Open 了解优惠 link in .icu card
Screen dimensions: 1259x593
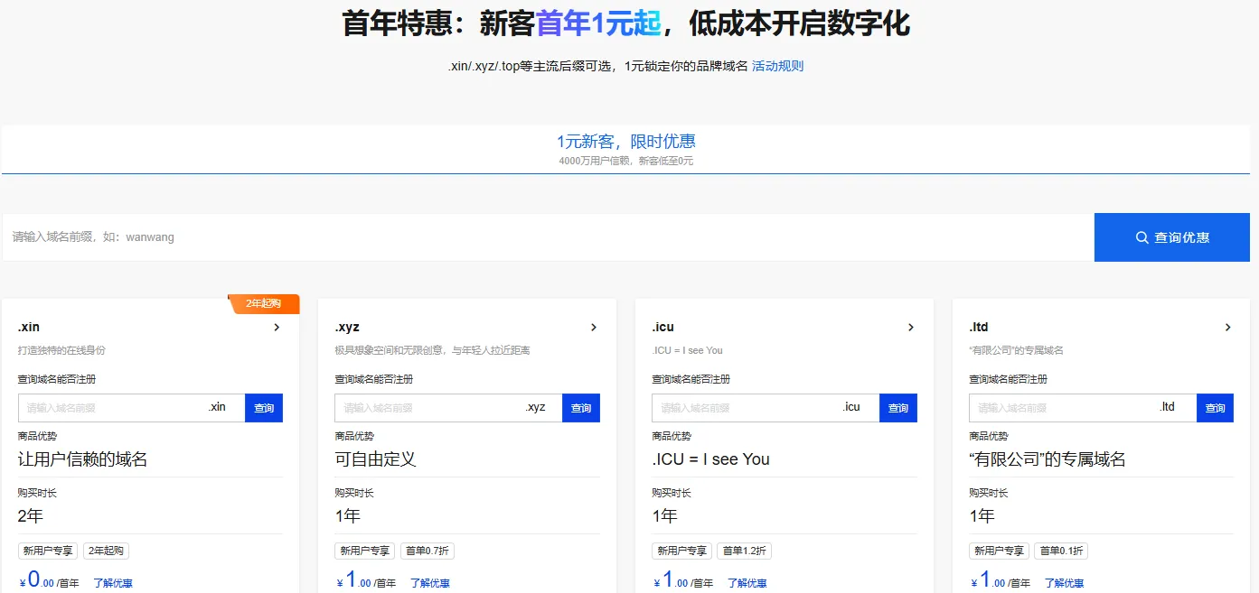[747, 583]
